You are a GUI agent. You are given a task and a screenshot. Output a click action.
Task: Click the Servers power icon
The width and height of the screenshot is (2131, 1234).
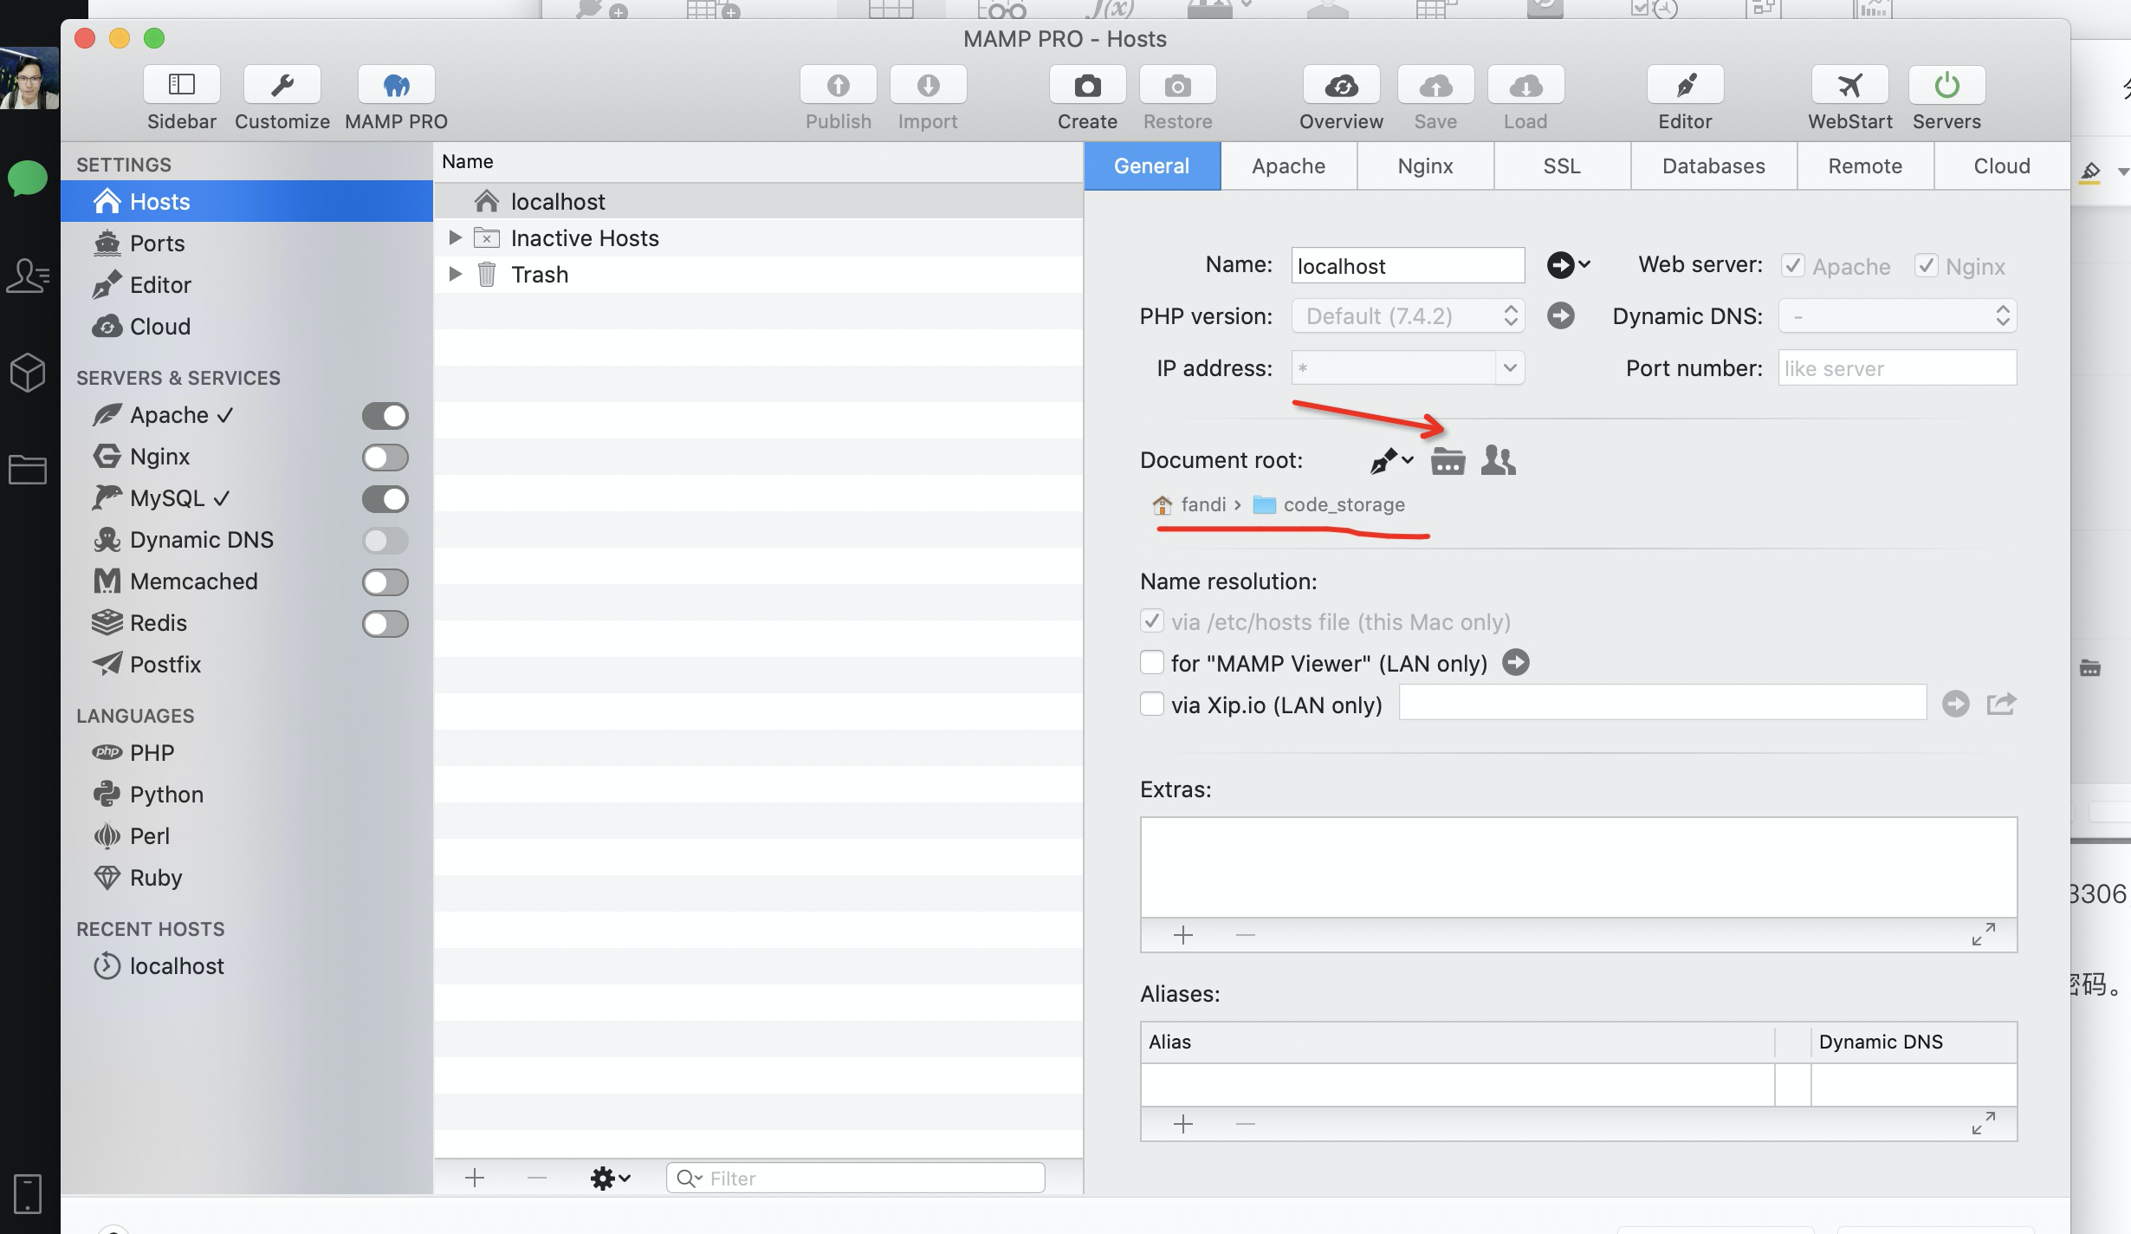click(x=1947, y=85)
